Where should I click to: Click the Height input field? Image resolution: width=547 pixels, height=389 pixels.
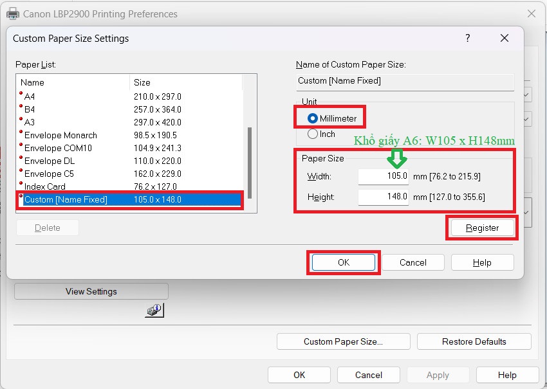tap(383, 197)
